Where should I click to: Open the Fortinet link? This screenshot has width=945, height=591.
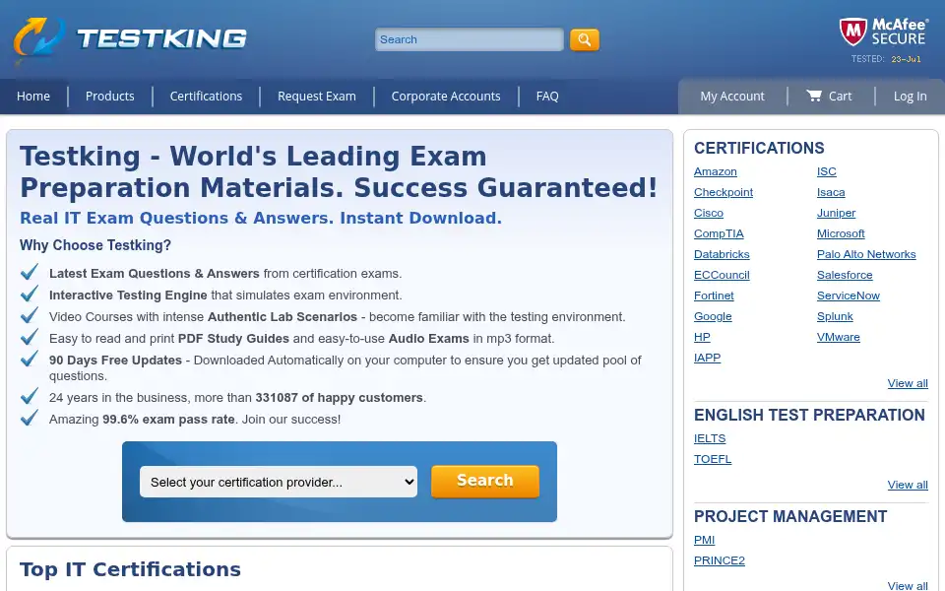714,295
